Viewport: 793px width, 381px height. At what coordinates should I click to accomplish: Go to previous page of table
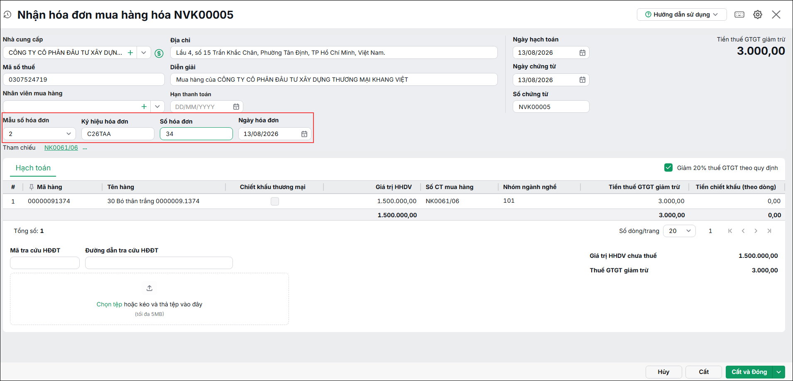tap(743, 231)
